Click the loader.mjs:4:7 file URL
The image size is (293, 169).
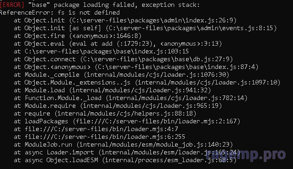(x=101, y=129)
